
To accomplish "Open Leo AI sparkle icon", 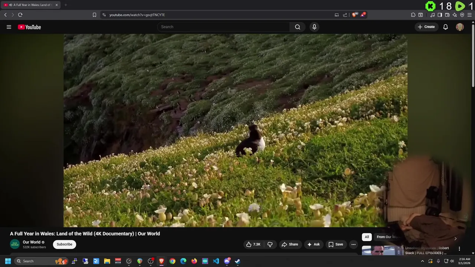I will coord(455,15).
